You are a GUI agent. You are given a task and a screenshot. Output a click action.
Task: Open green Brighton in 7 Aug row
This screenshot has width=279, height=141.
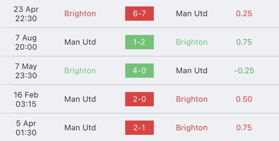point(192,42)
